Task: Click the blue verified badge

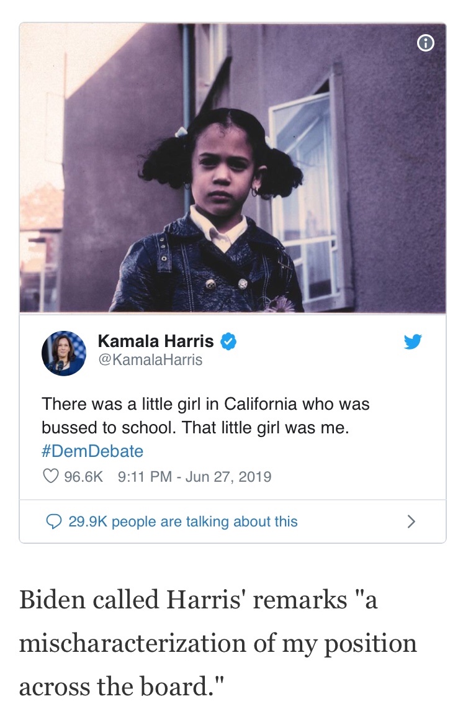Action: coord(228,341)
